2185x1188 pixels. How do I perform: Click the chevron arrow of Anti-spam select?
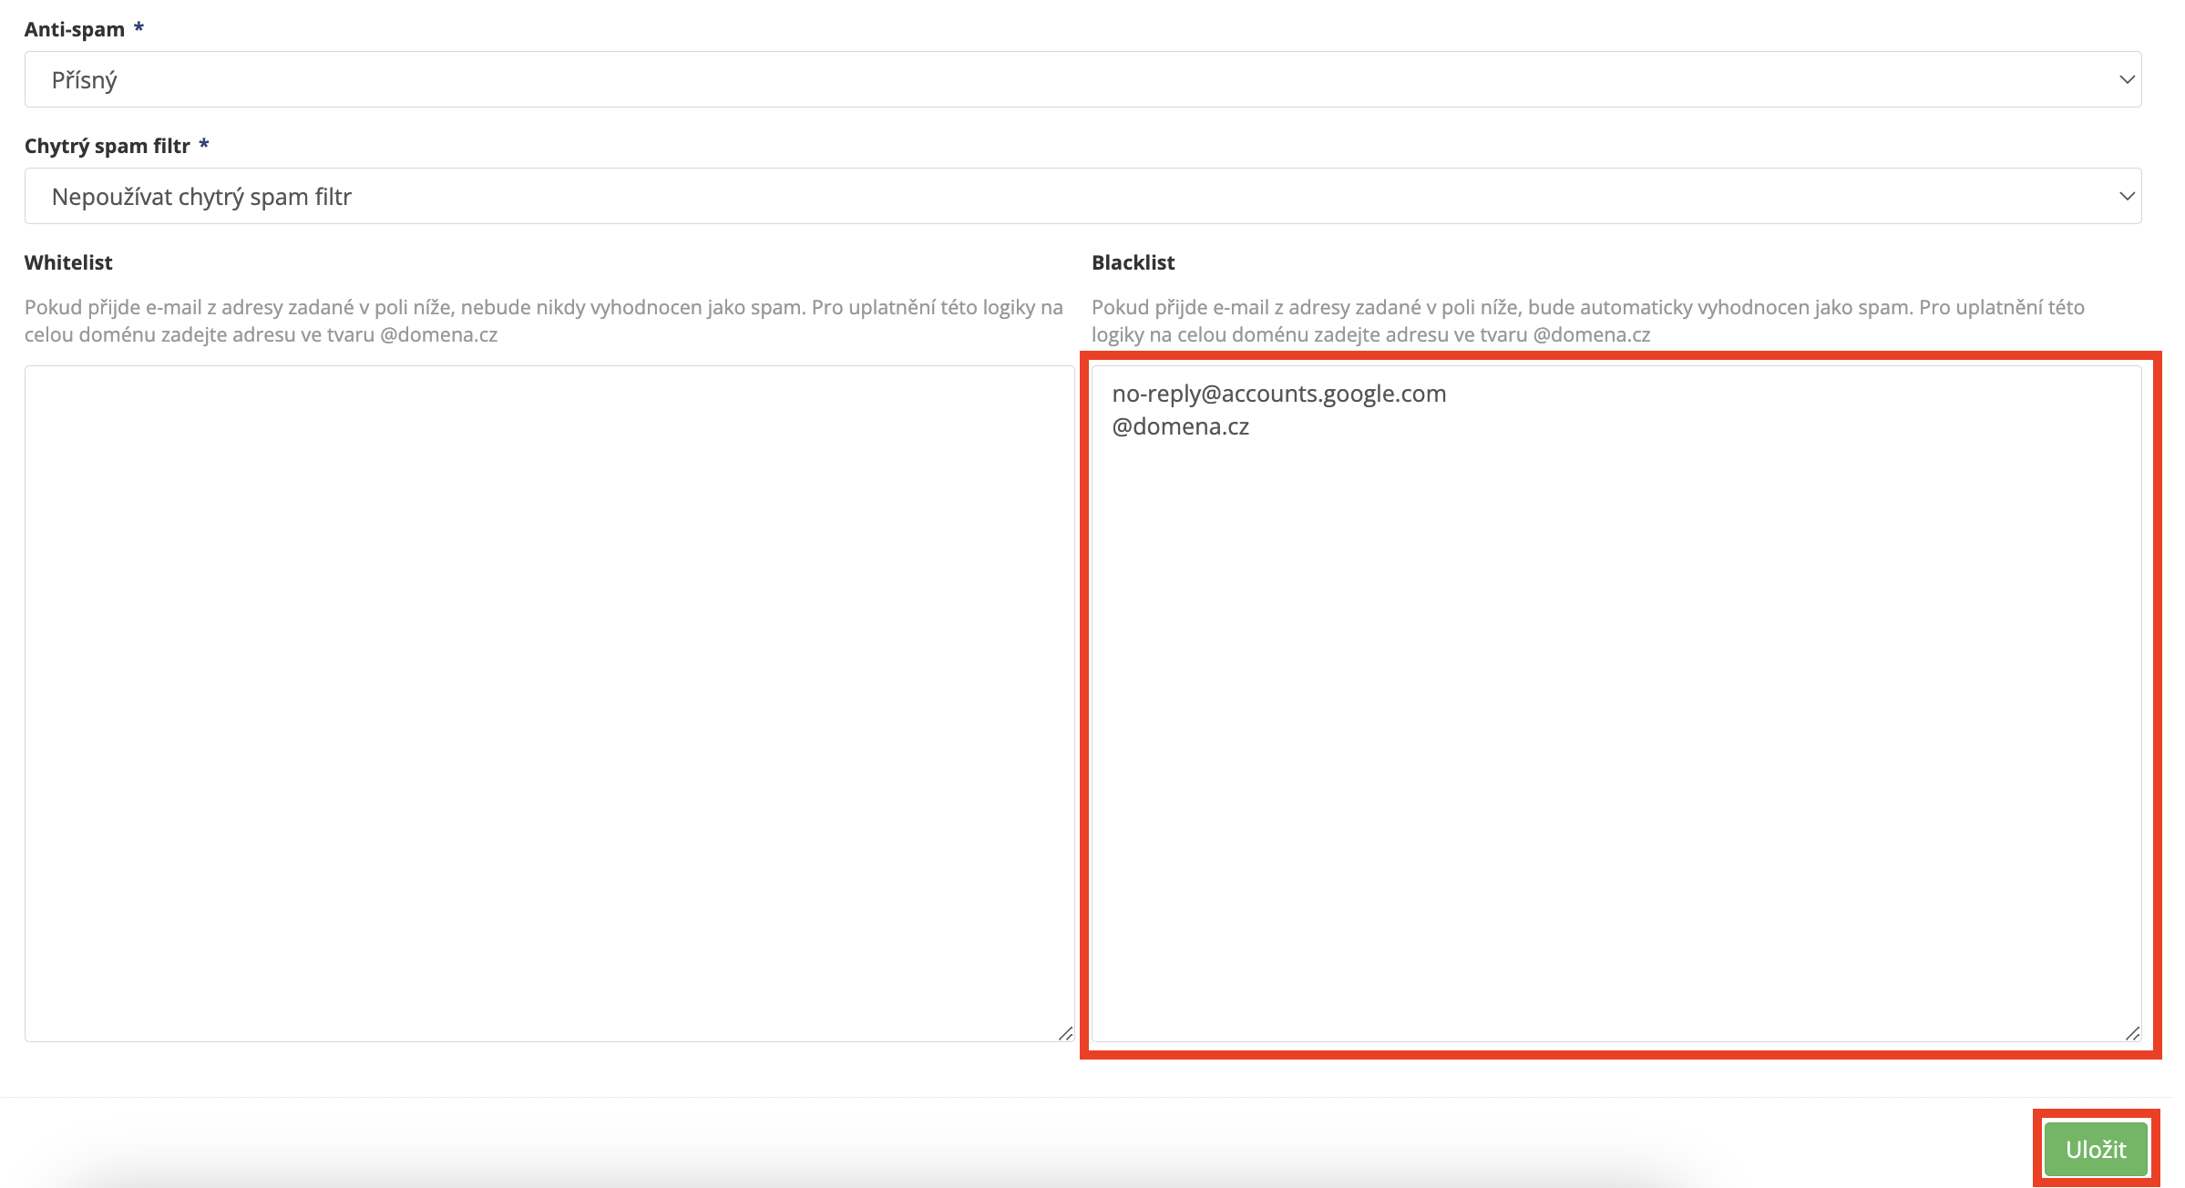tap(2127, 80)
